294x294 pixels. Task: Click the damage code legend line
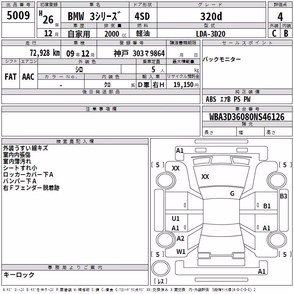[129, 290]
